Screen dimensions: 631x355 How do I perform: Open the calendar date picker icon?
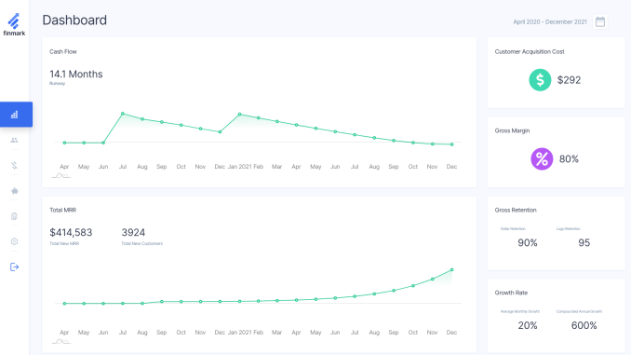tap(600, 21)
